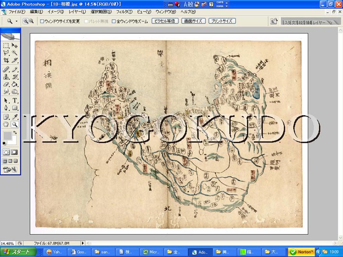Click the vertical scrollbar down arrow
The image size is (343, 257).
coord(340,238)
